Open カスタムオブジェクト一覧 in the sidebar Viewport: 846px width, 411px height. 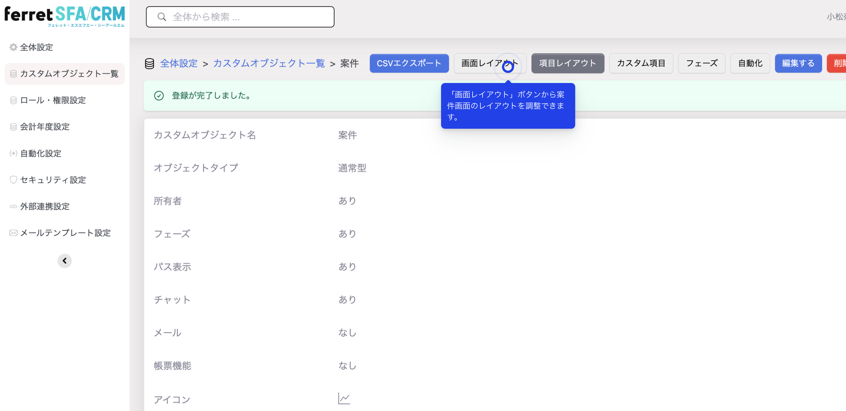click(64, 74)
